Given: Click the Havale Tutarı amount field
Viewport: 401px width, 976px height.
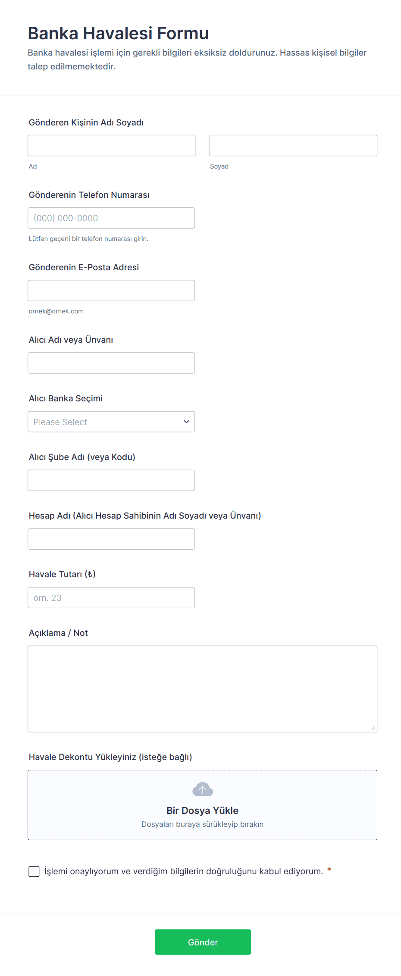Looking at the screenshot, I should 111,597.
